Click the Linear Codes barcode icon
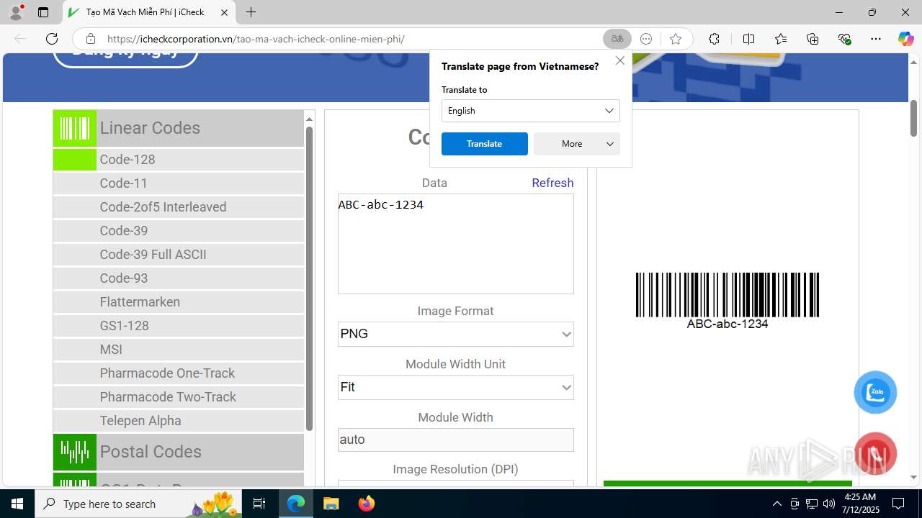 click(75, 128)
